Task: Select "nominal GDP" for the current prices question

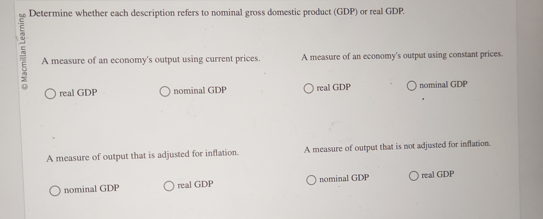Action: [165, 91]
